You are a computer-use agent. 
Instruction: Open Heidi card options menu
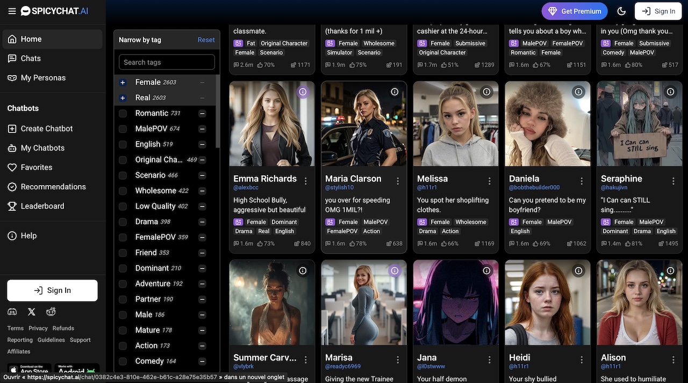pyautogui.click(x=582, y=360)
